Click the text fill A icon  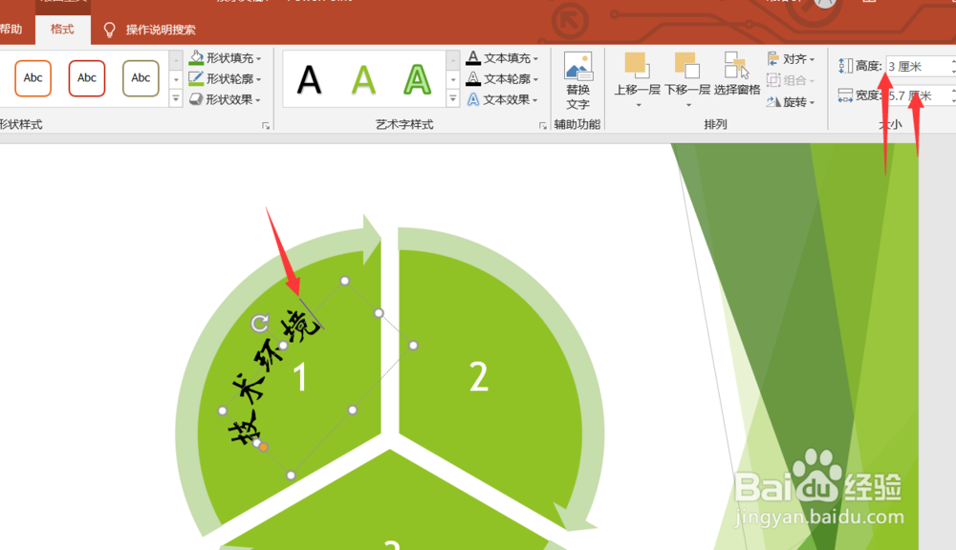[473, 58]
